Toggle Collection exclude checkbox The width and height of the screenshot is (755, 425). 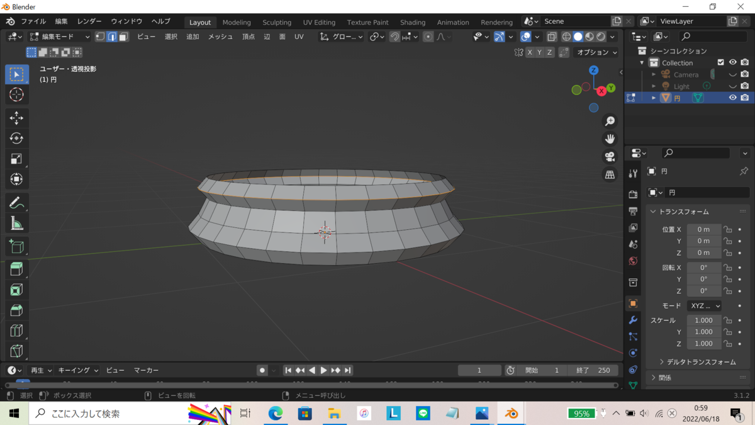point(721,62)
